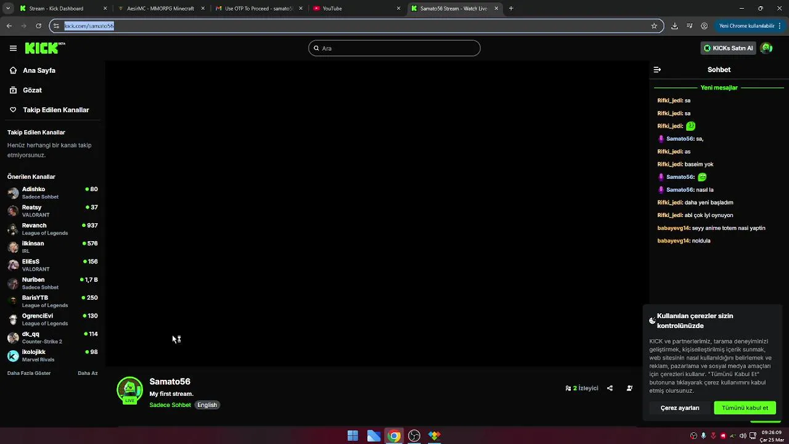Image resolution: width=789 pixels, height=444 pixels.
Task: Click the 2 İzleyici viewer count
Action: 582,388
